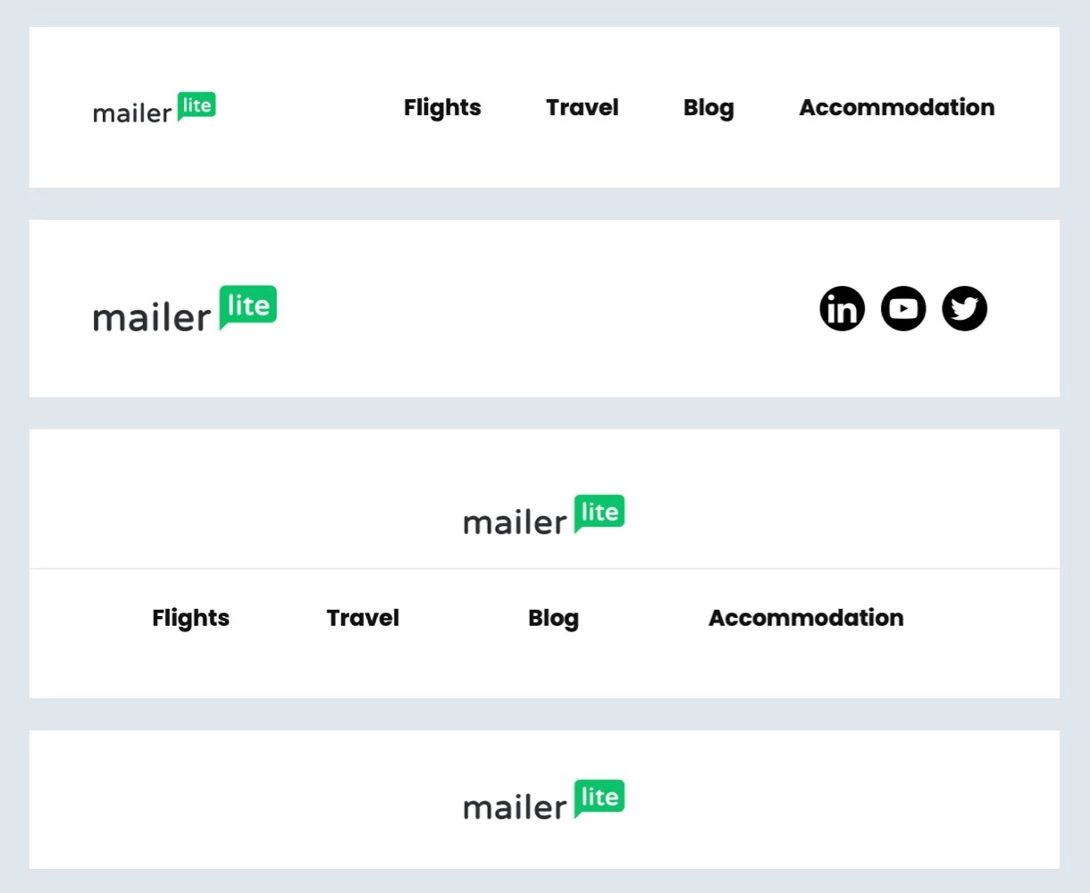Click the MailerLite logo beside the top navigation
Viewport: 1090px width, 893px height.
pos(155,108)
